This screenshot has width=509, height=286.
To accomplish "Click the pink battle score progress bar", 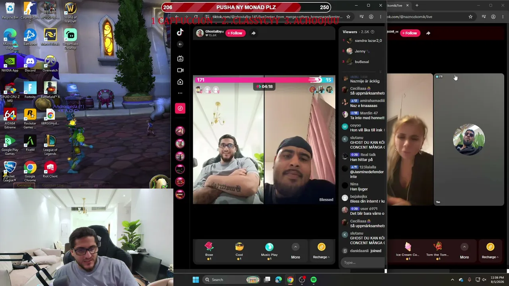I will 264,80.
